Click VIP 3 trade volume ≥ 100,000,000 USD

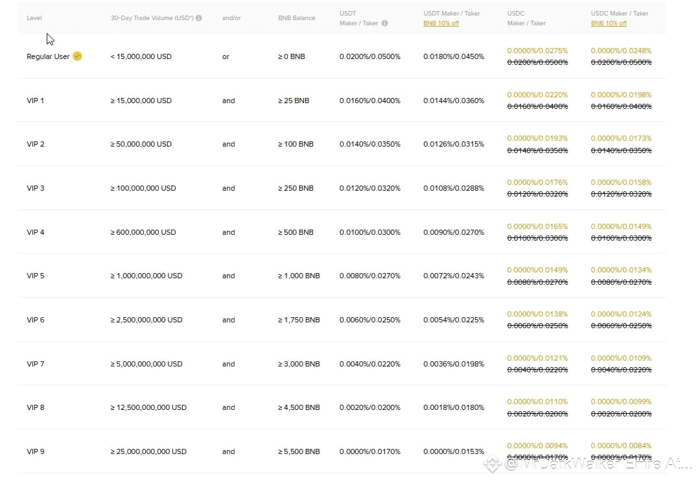click(143, 188)
